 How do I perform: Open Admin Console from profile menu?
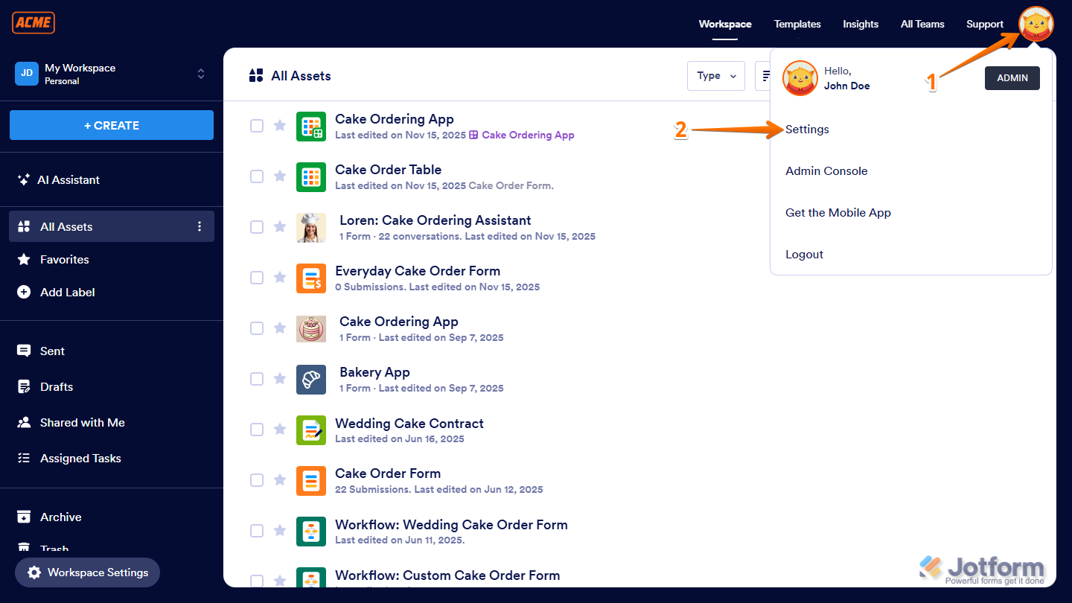tap(826, 170)
